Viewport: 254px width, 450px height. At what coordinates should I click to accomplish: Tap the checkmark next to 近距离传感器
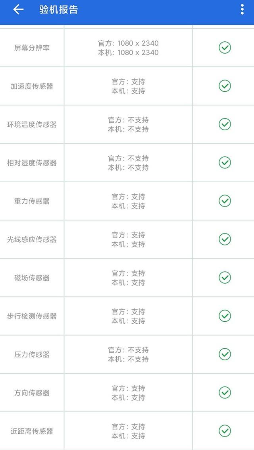(x=225, y=431)
